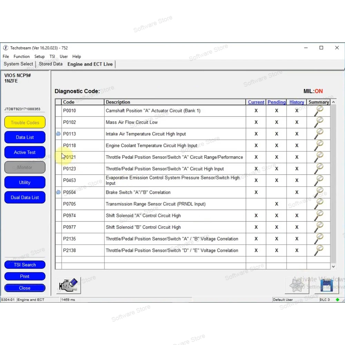Open the File menu
This screenshot has width=345, height=345.
6,57
